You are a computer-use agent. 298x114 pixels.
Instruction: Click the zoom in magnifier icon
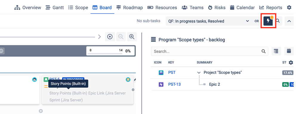tap(132, 37)
